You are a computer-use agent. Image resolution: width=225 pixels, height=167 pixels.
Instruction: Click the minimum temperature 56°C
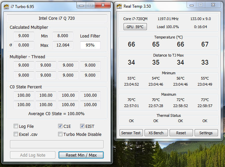[181, 78]
